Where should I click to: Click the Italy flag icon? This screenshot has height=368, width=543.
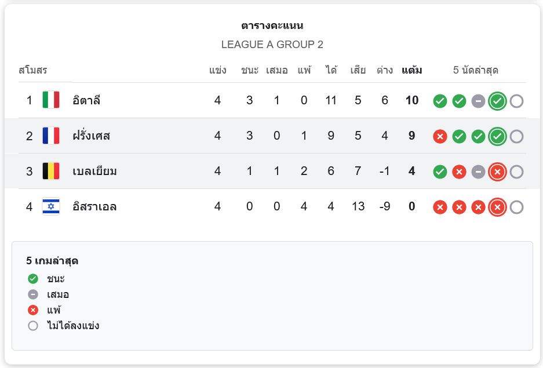(51, 100)
